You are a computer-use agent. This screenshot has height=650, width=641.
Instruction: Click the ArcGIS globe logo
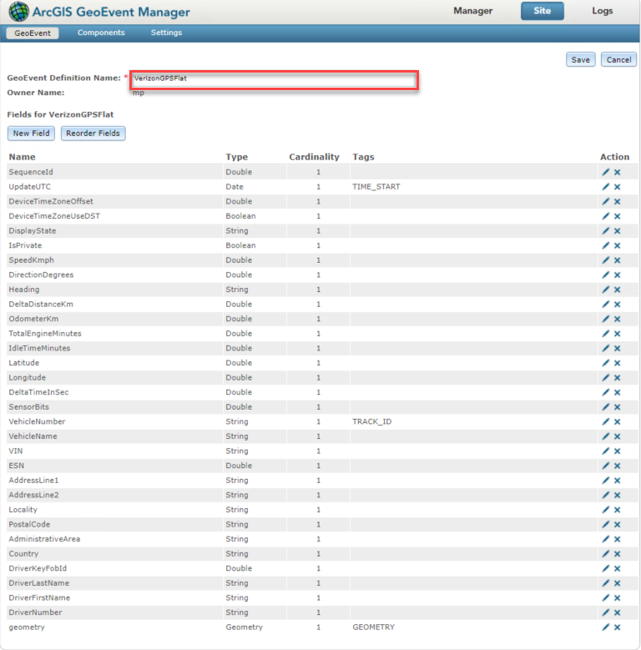click(18, 11)
